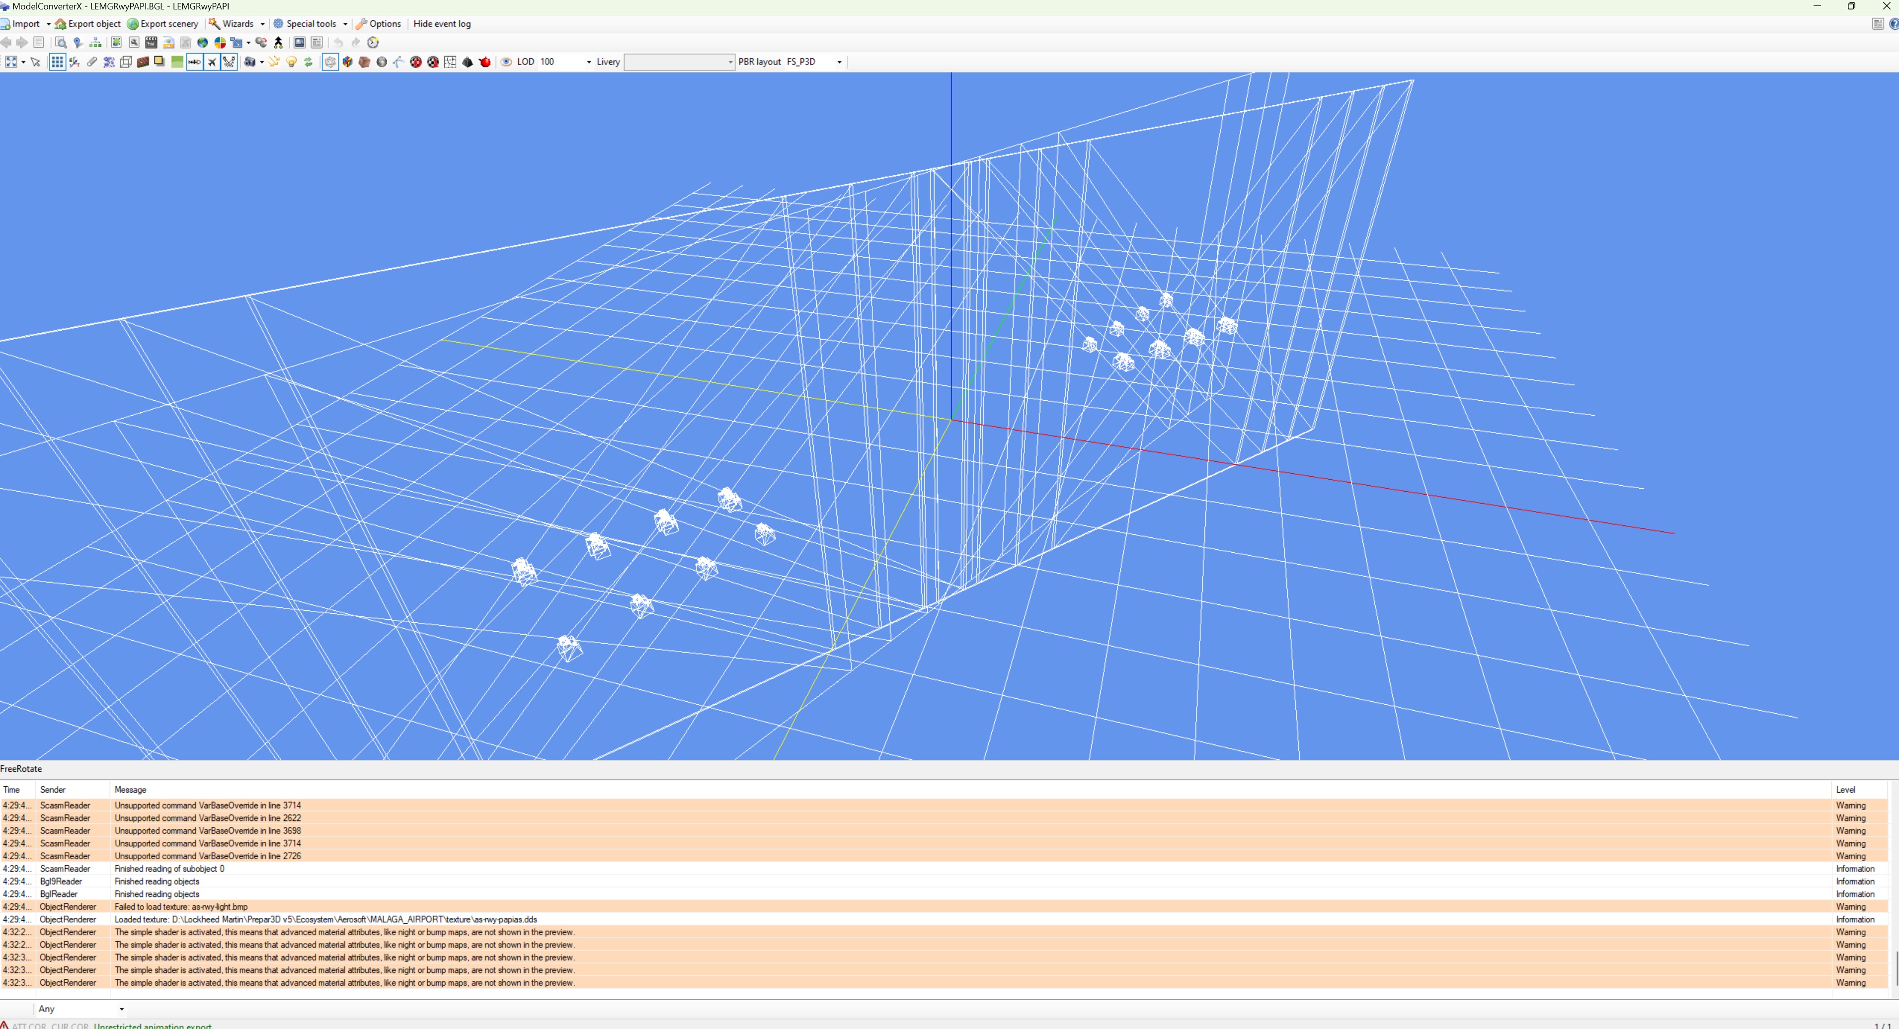The image size is (1899, 1029).
Task: Click the yellow light bulb icon
Action: click(291, 62)
